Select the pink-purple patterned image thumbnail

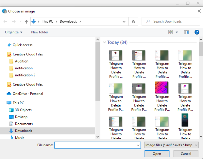click(162, 88)
